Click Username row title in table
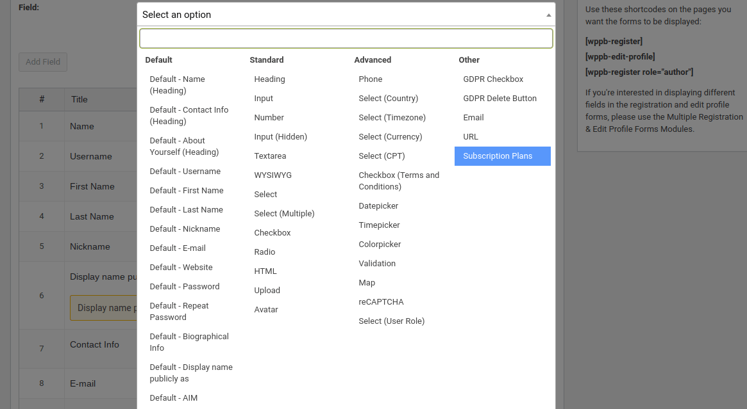This screenshot has width=747, height=409. [x=91, y=156]
